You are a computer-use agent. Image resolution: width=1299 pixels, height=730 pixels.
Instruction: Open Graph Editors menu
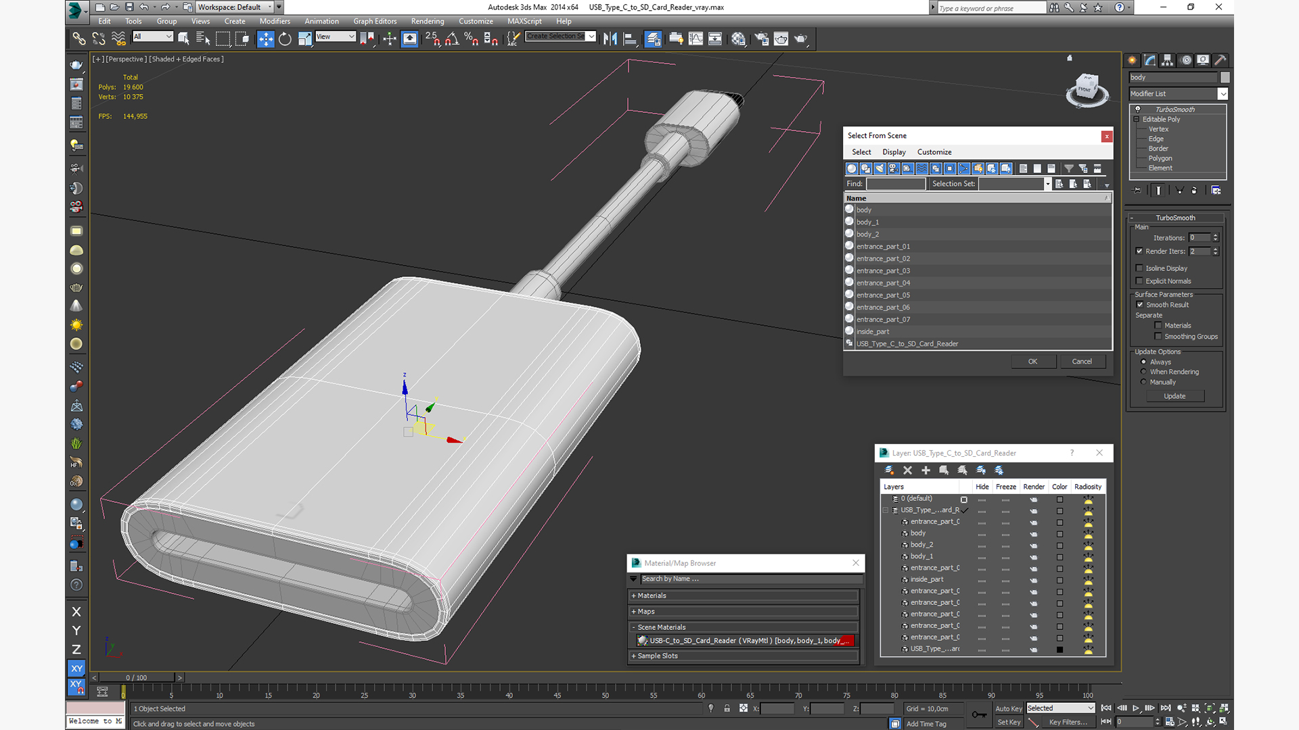(x=375, y=22)
